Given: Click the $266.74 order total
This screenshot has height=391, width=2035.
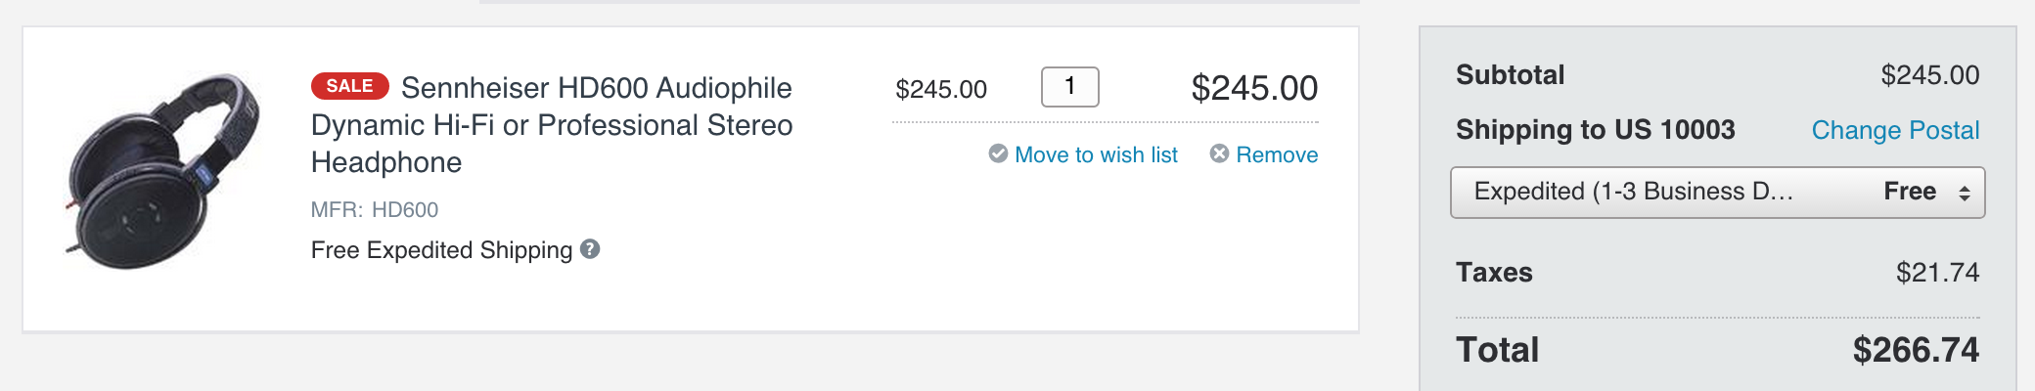Looking at the screenshot, I should tap(1916, 350).
